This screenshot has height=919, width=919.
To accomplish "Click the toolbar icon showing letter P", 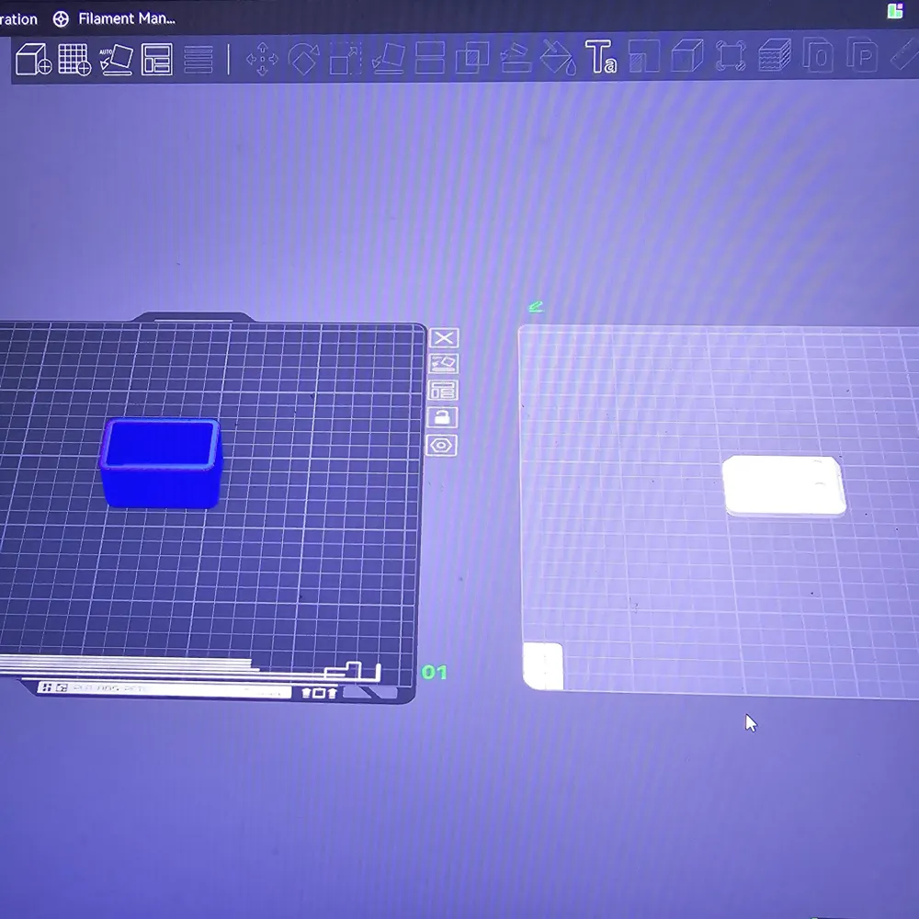I will coord(862,54).
